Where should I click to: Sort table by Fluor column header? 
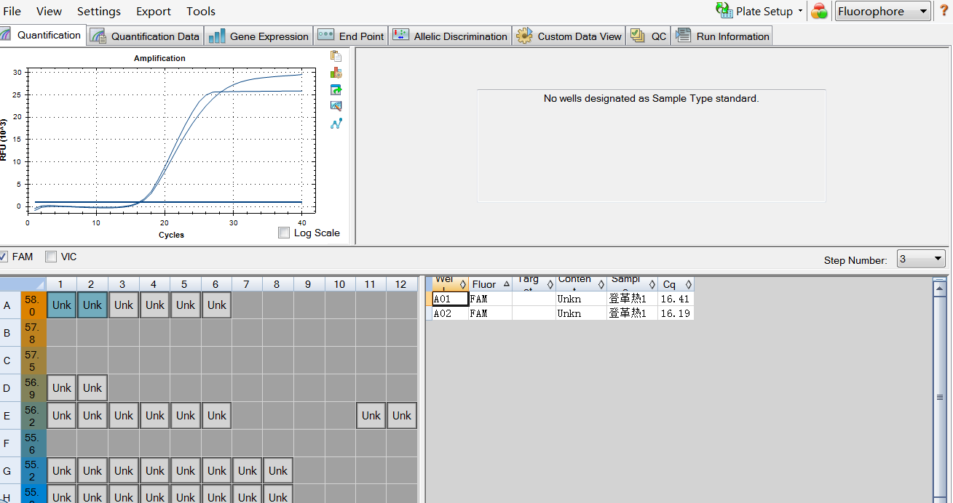490,284
